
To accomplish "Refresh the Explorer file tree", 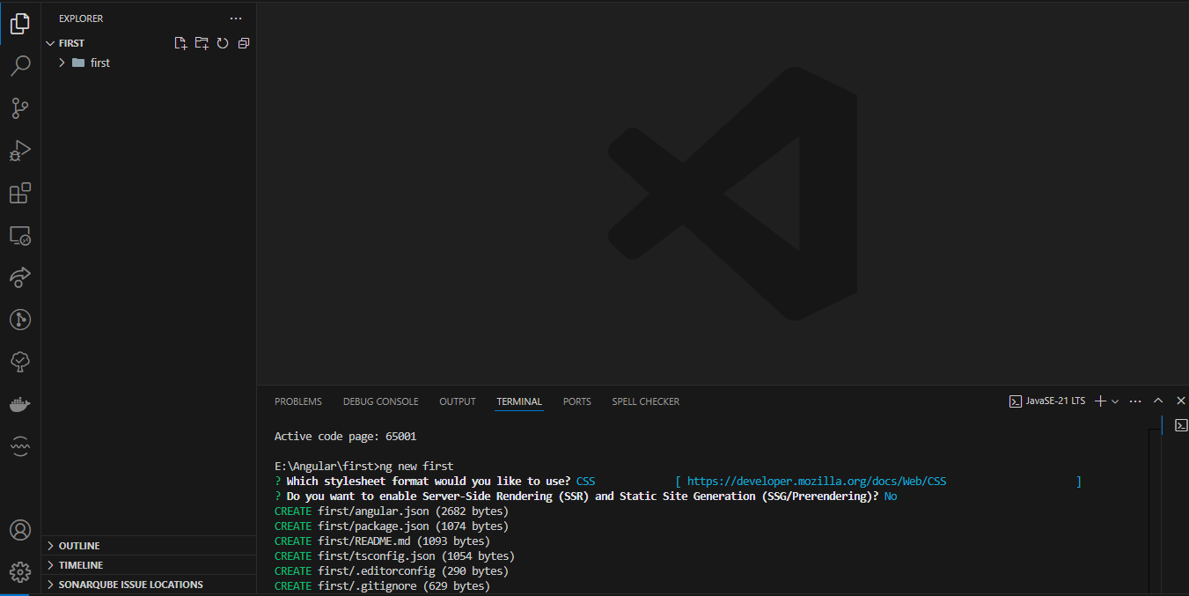I will pyautogui.click(x=223, y=43).
